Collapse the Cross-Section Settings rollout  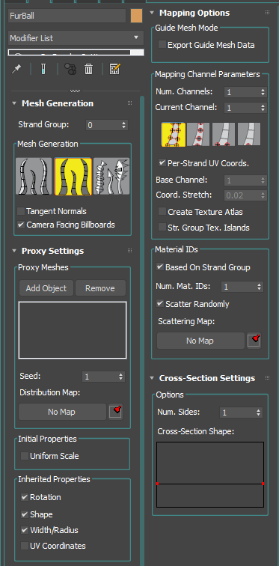tap(207, 378)
